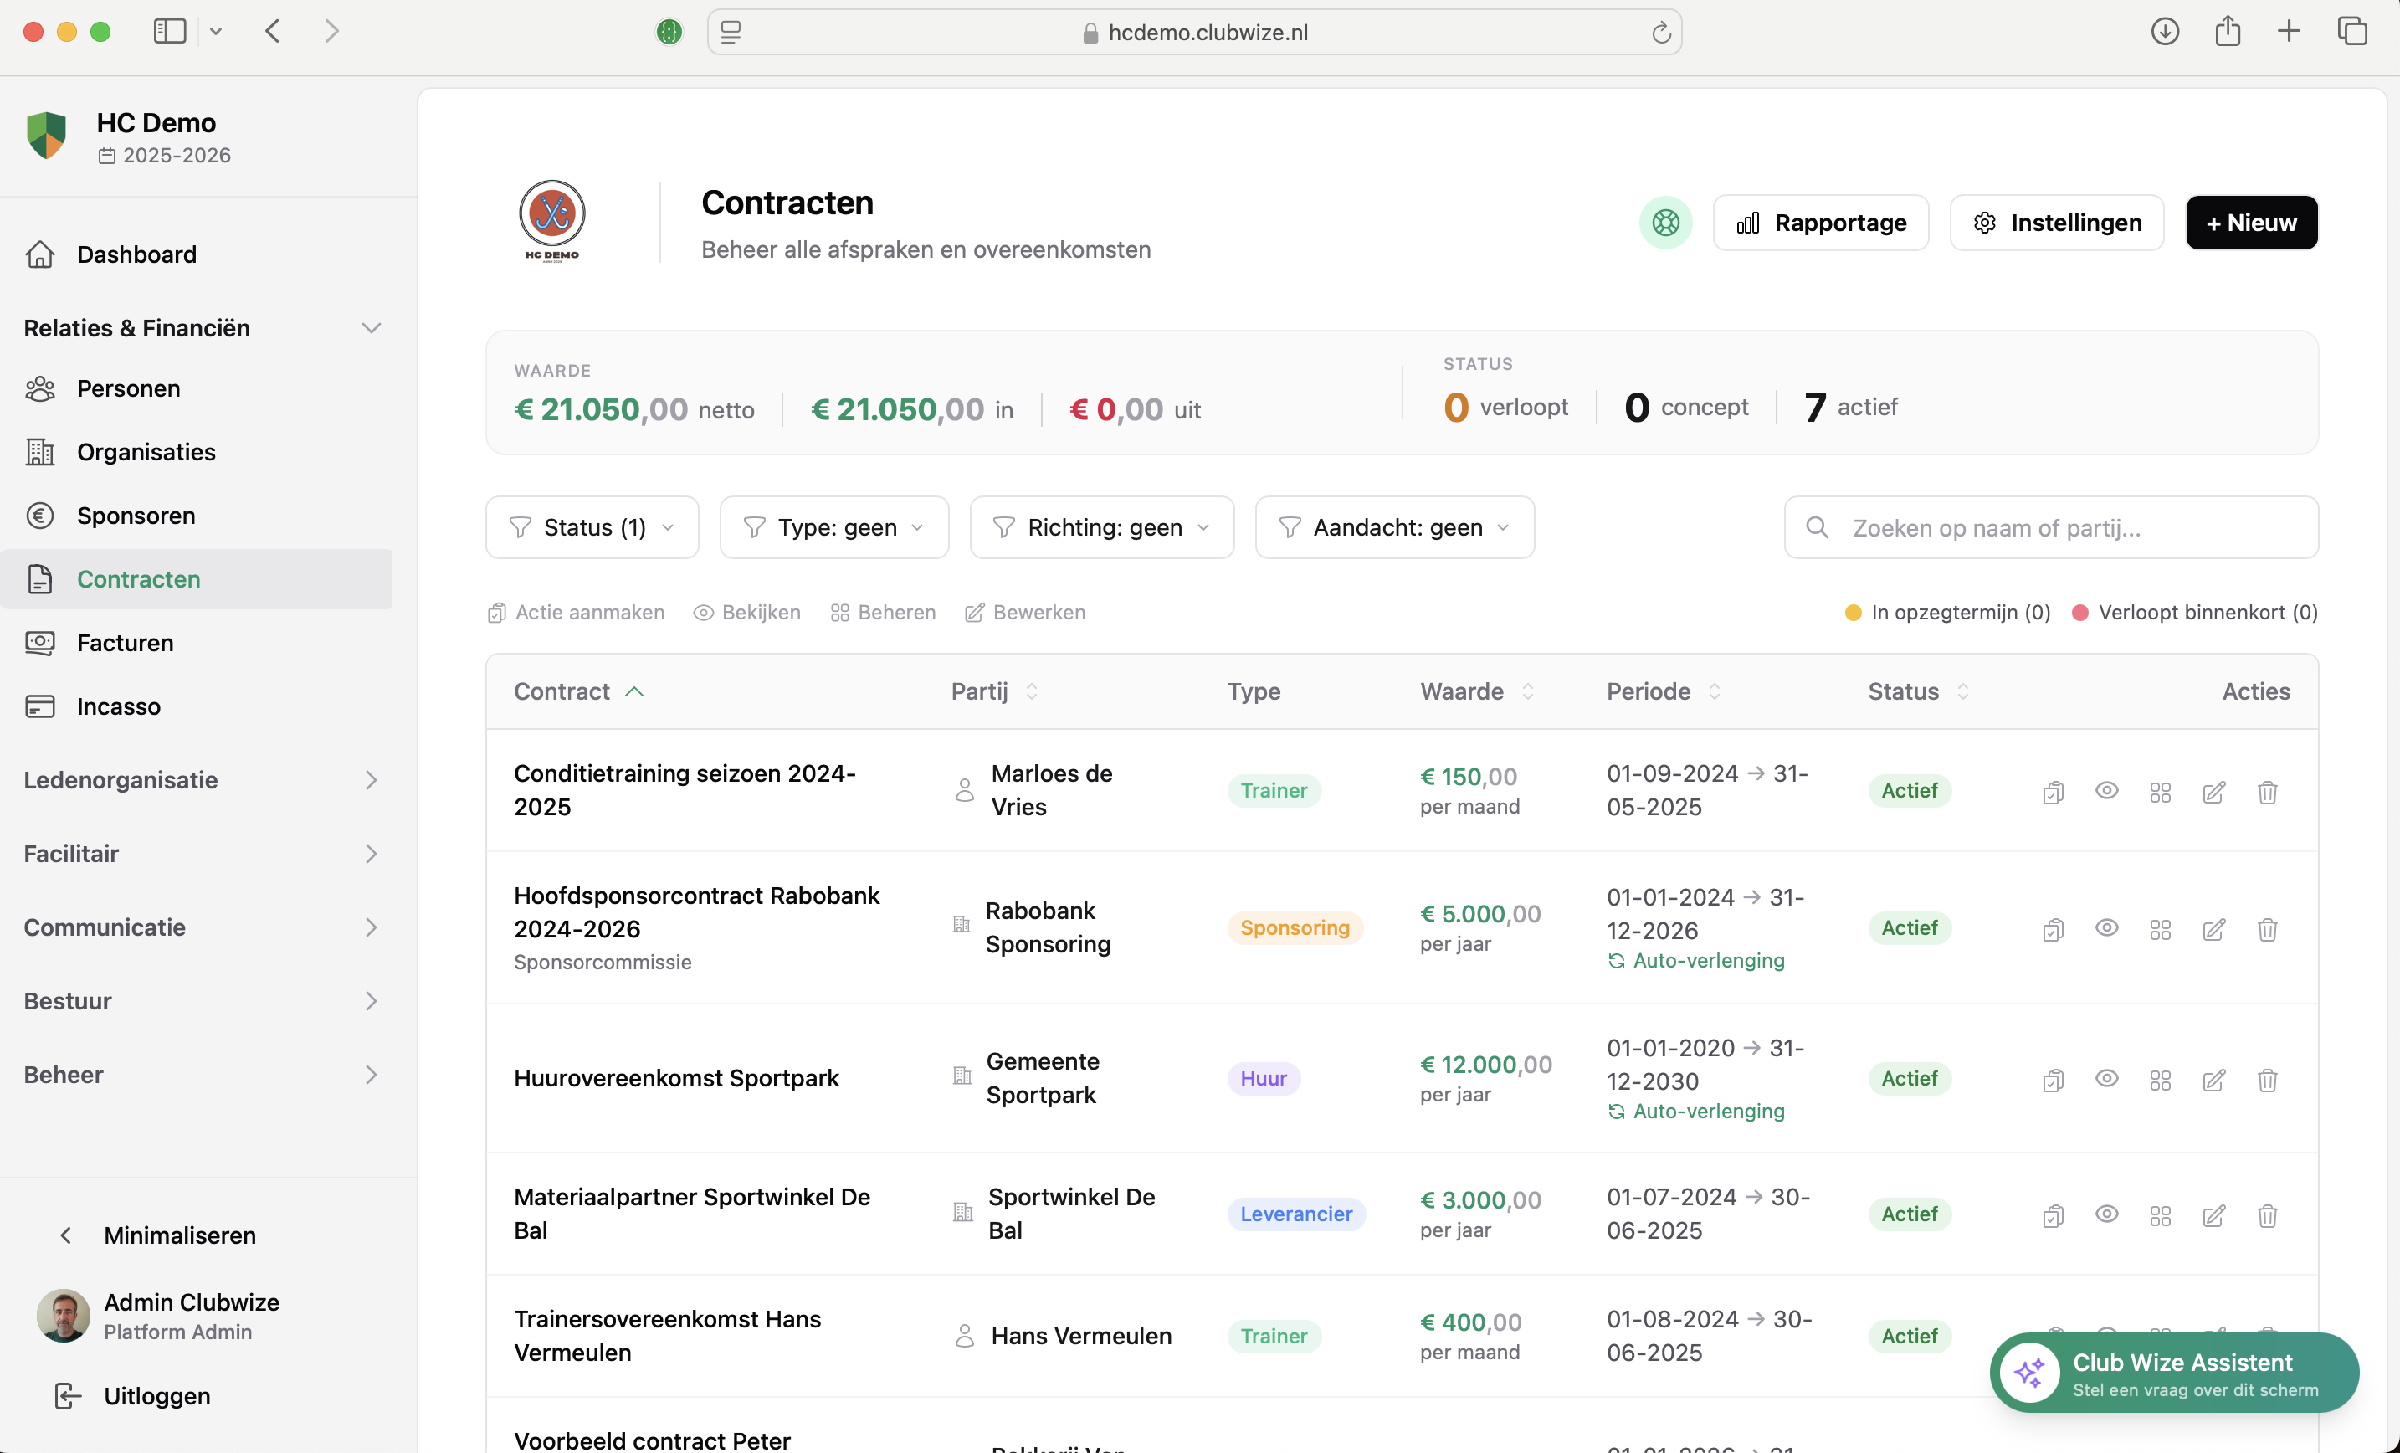Click create-action icon for Materiaalpartner Sportwinkel row
The height and width of the screenshot is (1453, 2400).
[x=2052, y=1215]
